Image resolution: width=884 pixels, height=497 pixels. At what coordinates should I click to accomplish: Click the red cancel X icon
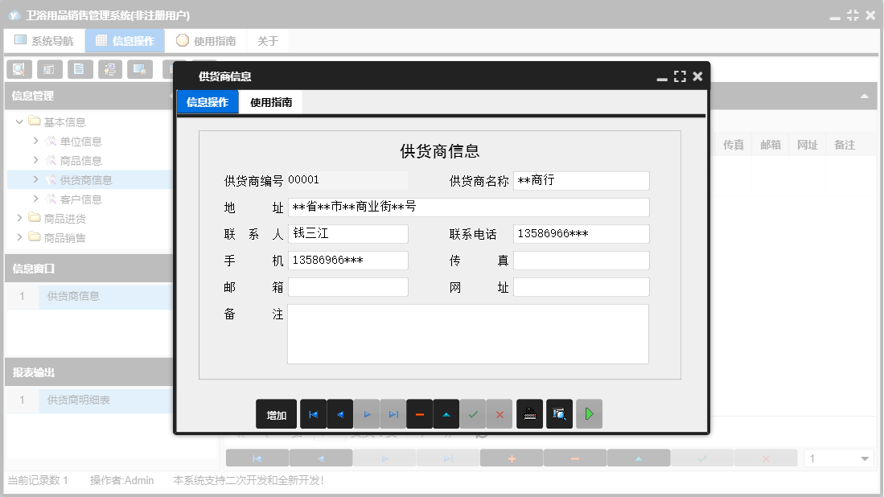[500, 413]
